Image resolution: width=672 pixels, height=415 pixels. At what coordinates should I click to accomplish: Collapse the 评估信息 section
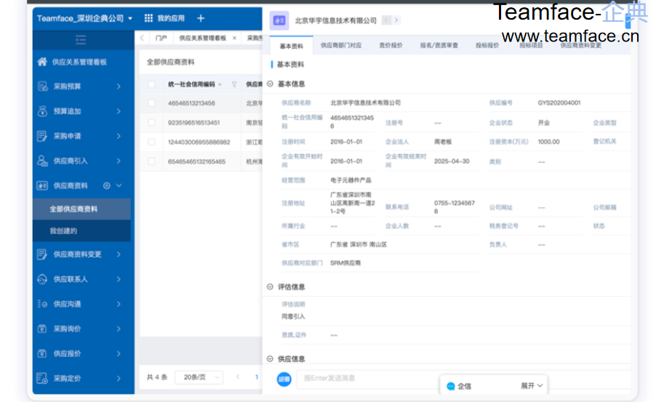click(x=270, y=287)
